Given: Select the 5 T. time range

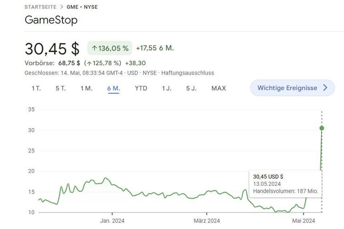Looking at the screenshot, I should point(61,88).
